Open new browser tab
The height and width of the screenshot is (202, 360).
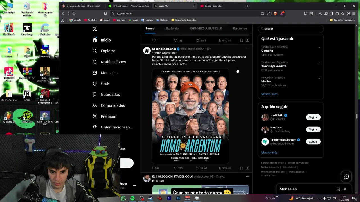coord(247,6)
